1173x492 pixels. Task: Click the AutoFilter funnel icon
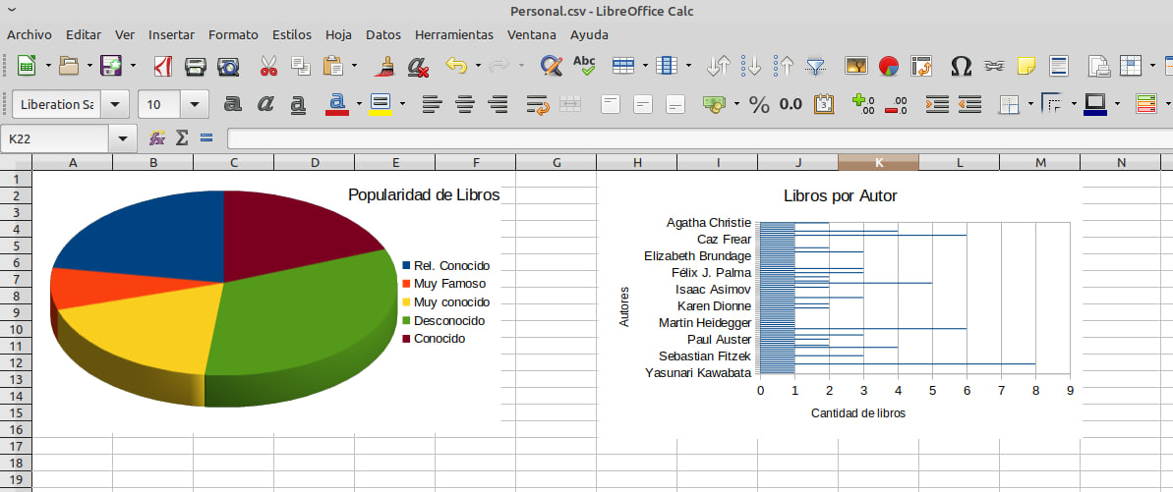tap(815, 67)
